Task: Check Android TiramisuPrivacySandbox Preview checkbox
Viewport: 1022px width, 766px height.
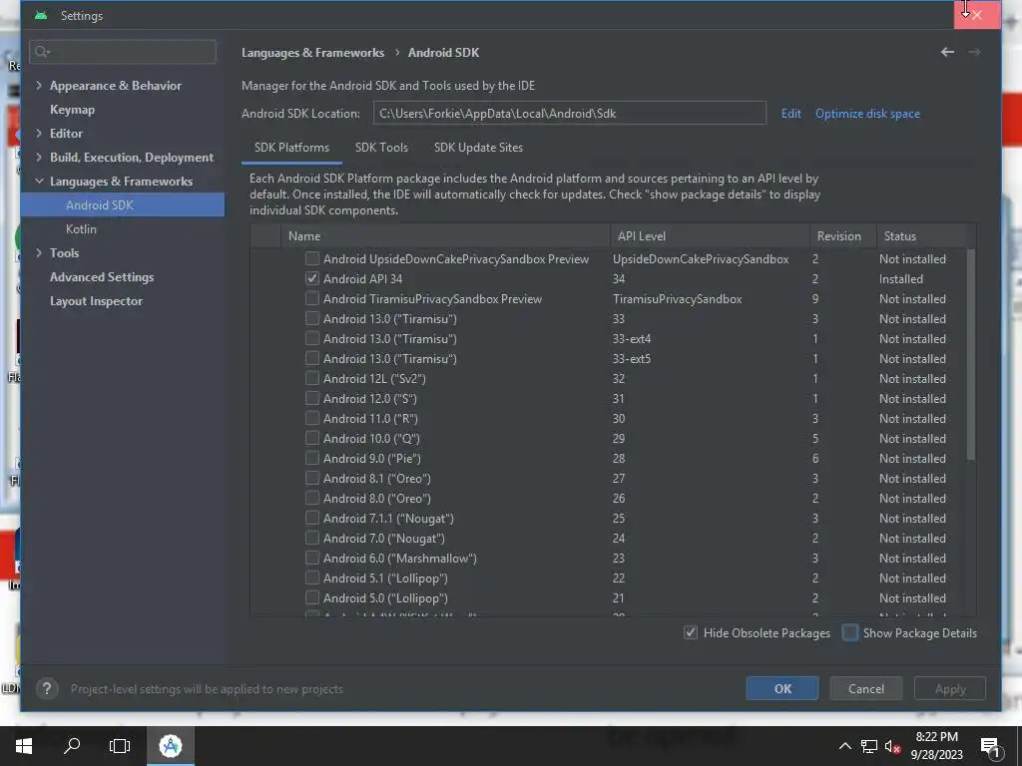Action: (312, 298)
